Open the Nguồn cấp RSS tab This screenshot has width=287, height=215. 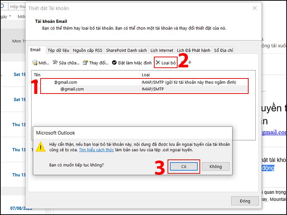pos(88,50)
